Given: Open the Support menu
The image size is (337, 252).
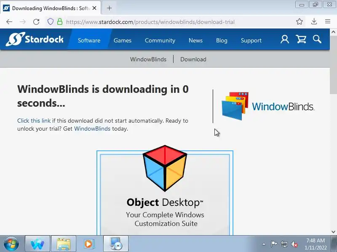Looking at the screenshot, I should (251, 40).
